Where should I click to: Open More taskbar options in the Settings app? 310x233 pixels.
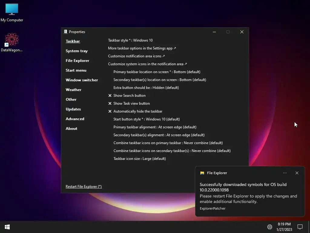142,48
